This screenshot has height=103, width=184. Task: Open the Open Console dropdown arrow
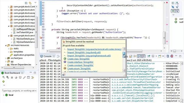coord(163,56)
